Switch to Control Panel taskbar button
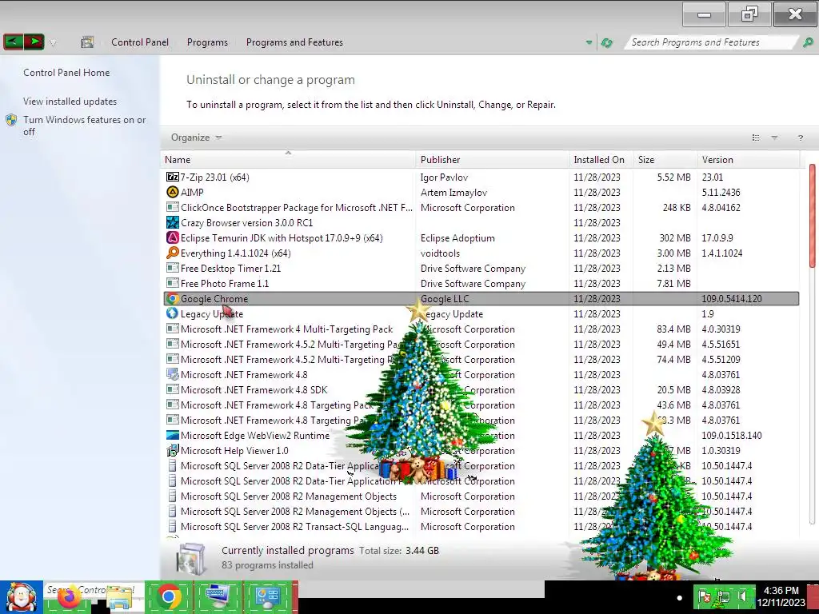 [x=268, y=596]
